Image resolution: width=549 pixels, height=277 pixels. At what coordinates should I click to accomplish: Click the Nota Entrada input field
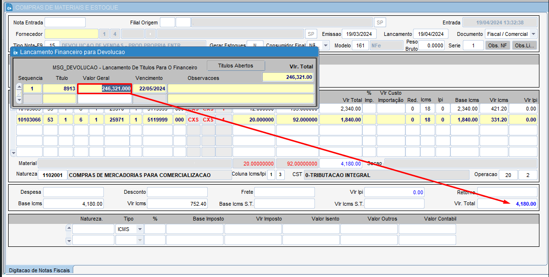(65, 22)
